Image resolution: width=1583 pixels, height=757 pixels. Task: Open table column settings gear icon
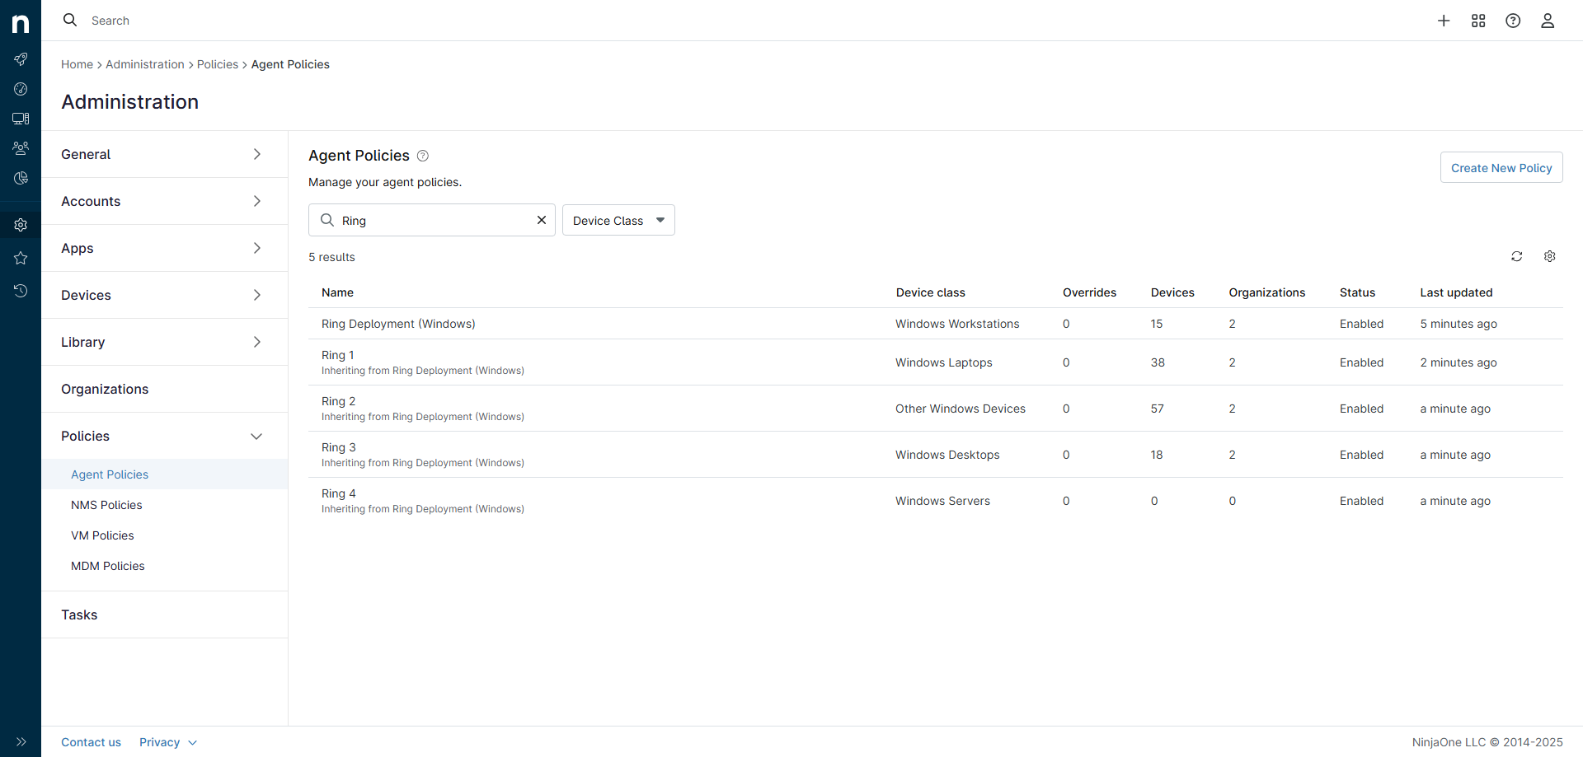pos(1549,256)
